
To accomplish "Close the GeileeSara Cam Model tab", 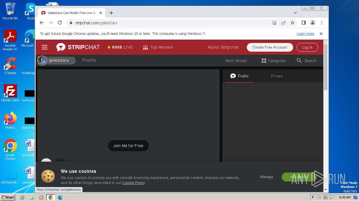I will click(x=101, y=13).
